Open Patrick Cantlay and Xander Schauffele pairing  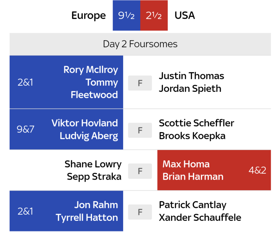(200, 211)
